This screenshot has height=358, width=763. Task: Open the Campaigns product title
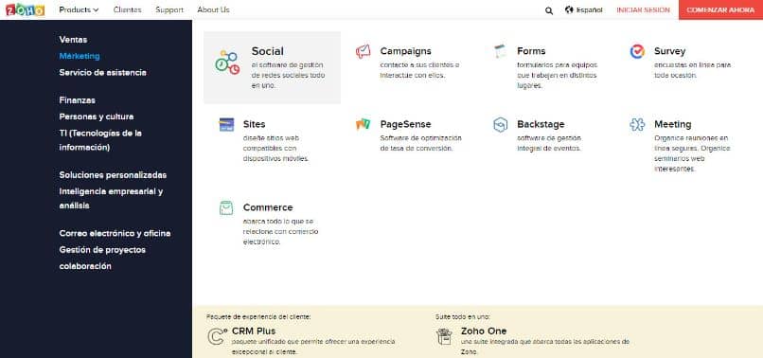[x=405, y=51]
